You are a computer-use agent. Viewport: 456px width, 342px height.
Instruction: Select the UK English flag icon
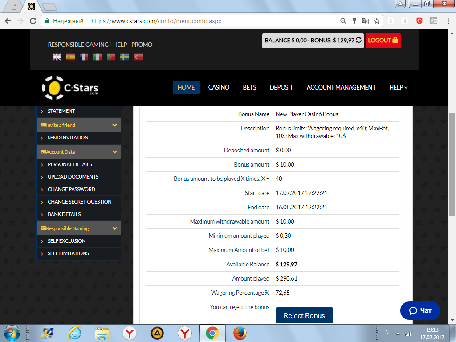tap(57, 57)
